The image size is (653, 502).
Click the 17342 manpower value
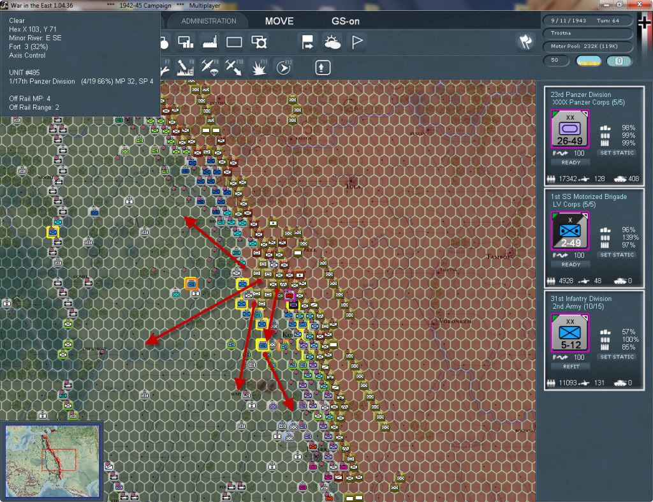pyautogui.click(x=568, y=179)
